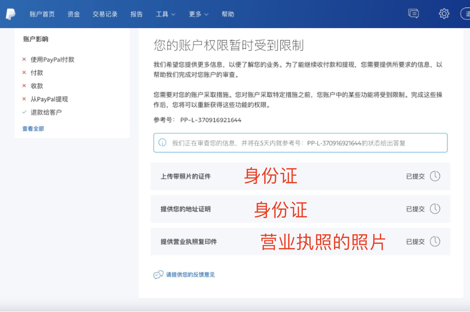Click 已提交 status for 提供营业执照复印件
Viewport: 470px width, 312px height.
[x=415, y=242]
